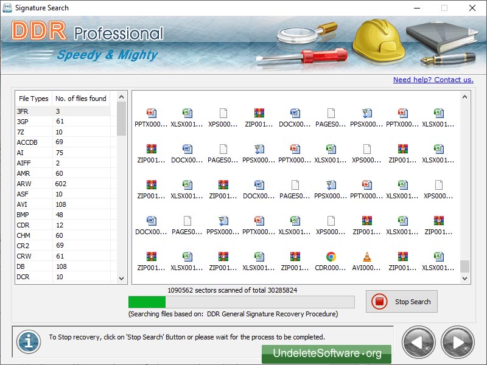
Task: Select the CDR file type row
Action: tap(63, 225)
